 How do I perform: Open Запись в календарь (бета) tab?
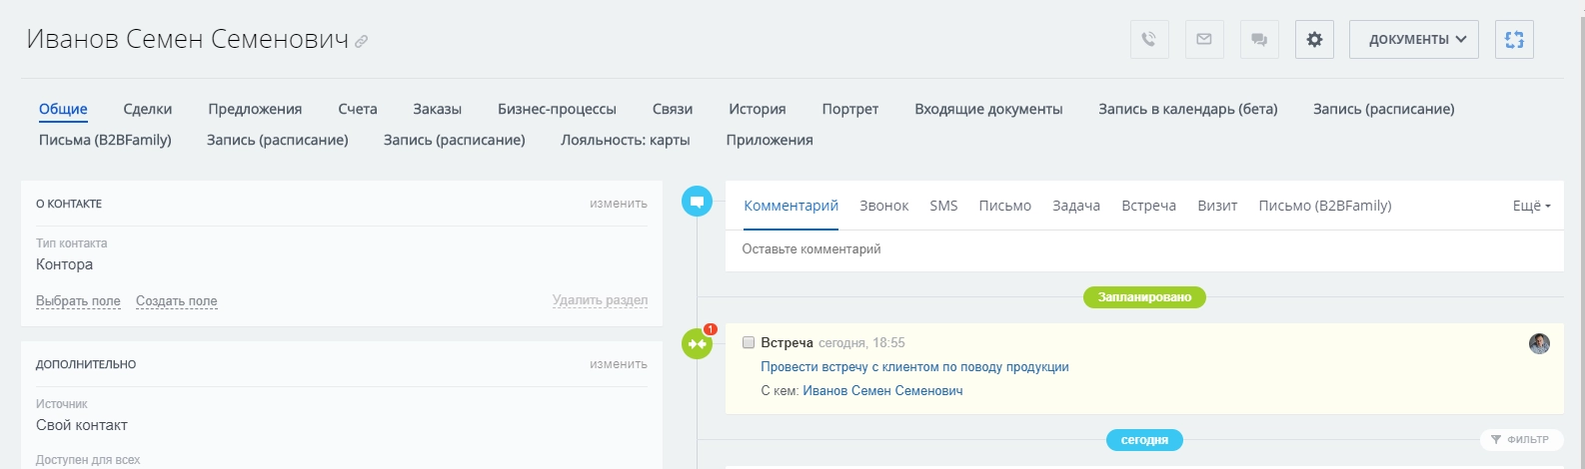point(1188,109)
